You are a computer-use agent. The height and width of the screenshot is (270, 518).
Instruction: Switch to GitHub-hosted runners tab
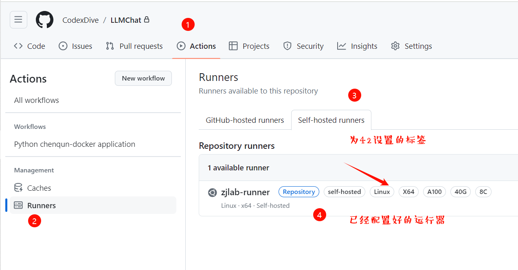(245, 120)
